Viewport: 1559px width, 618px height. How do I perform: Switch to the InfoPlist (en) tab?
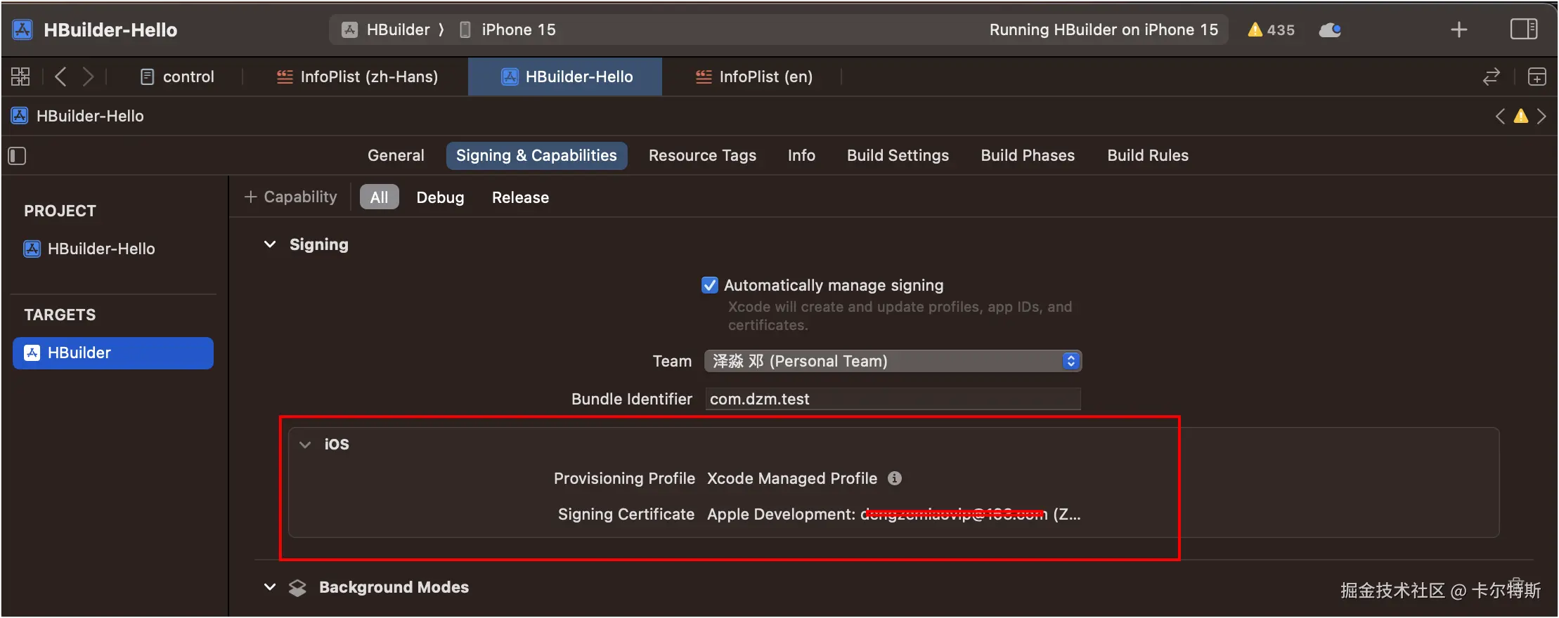753,77
